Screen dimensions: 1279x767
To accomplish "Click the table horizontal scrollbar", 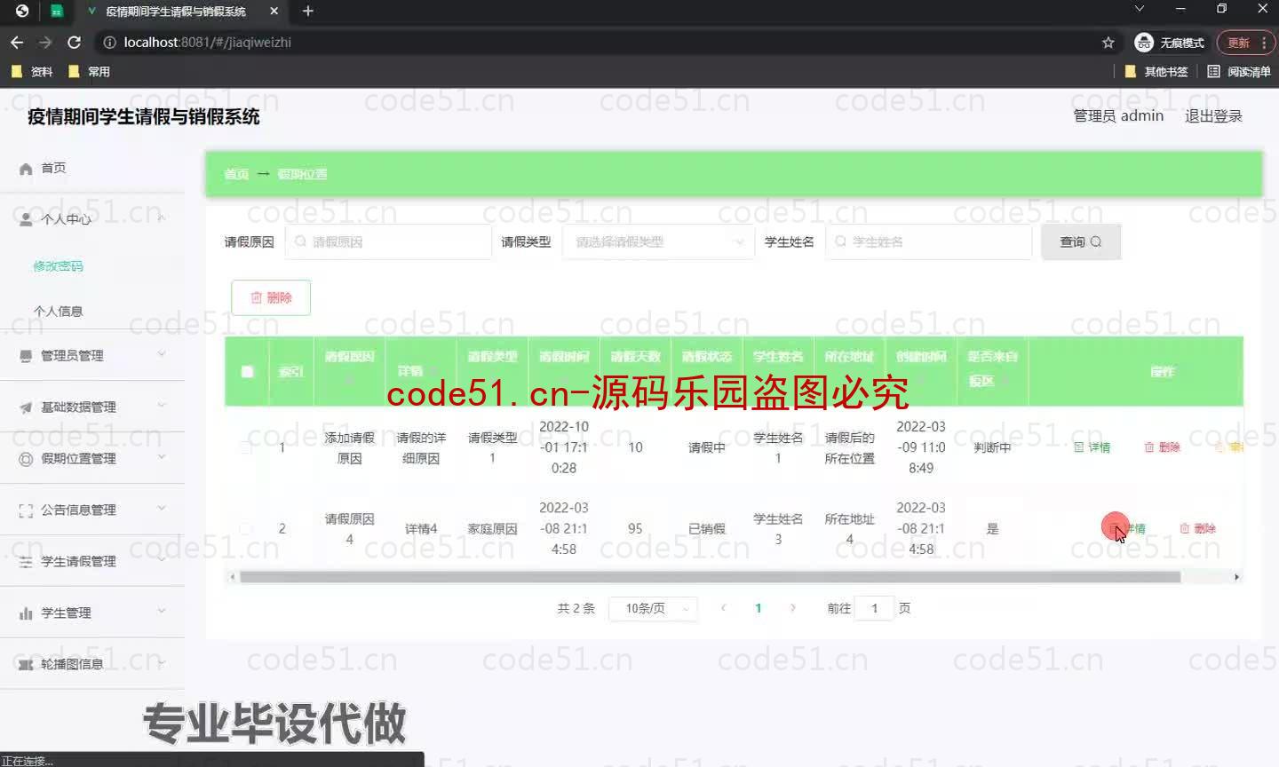I will point(710,577).
